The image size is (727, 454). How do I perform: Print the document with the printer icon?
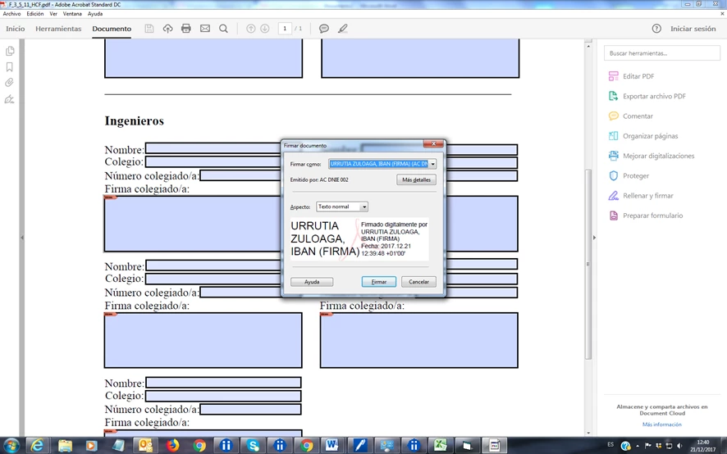pyautogui.click(x=186, y=29)
